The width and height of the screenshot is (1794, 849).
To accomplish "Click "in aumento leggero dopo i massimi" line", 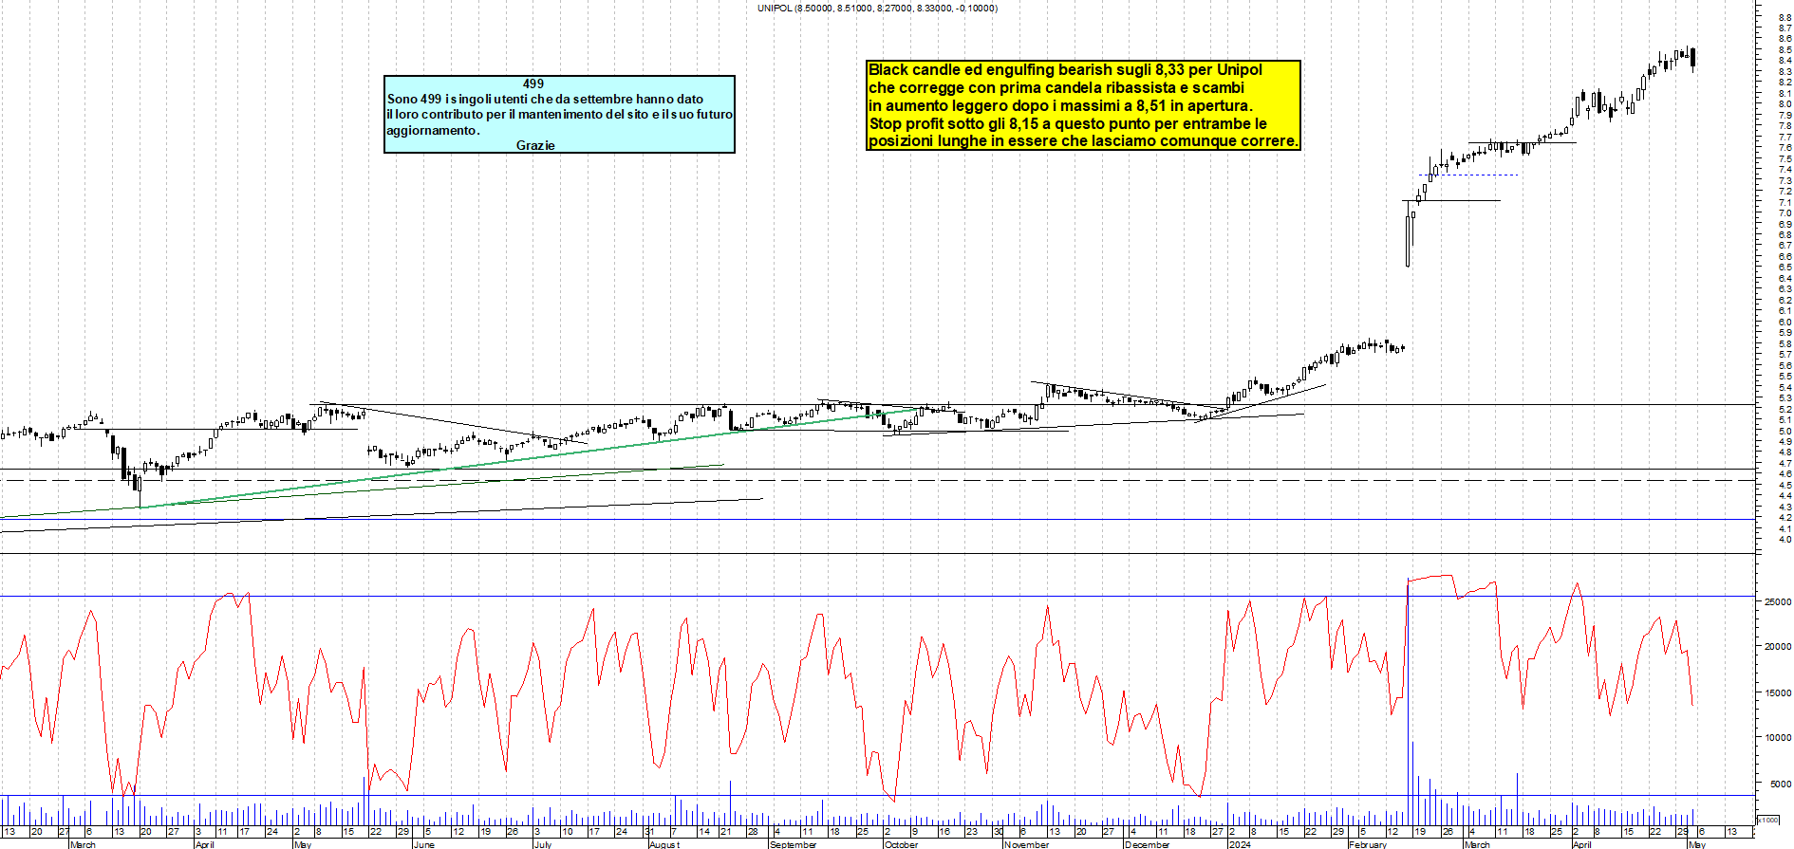I will click(x=1060, y=105).
